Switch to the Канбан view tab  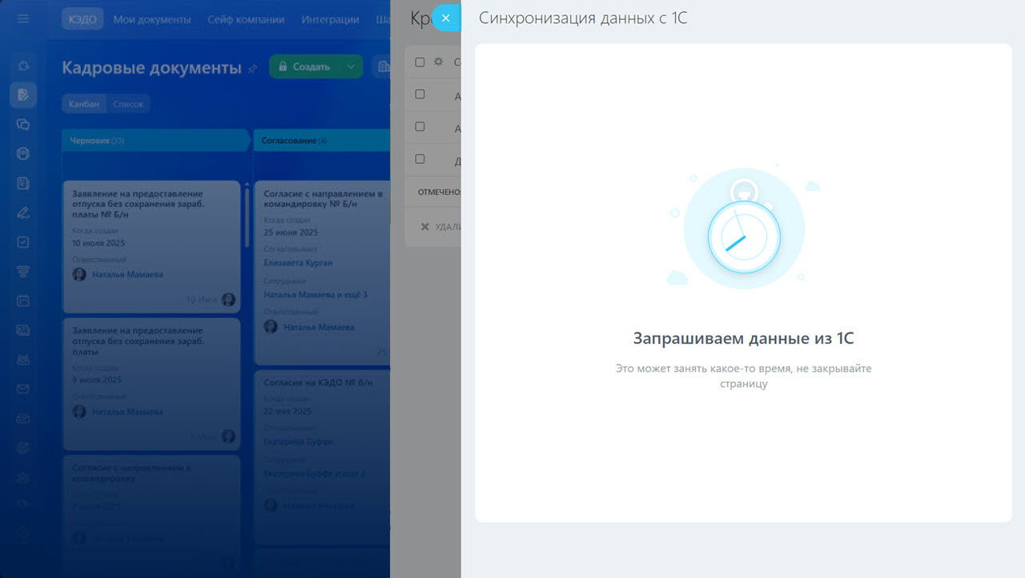click(84, 104)
